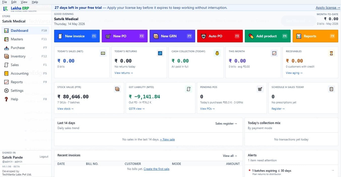Open Accounting section in sidebar
Image resolution: width=341 pixels, height=177 pixels.
click(25, 73)
